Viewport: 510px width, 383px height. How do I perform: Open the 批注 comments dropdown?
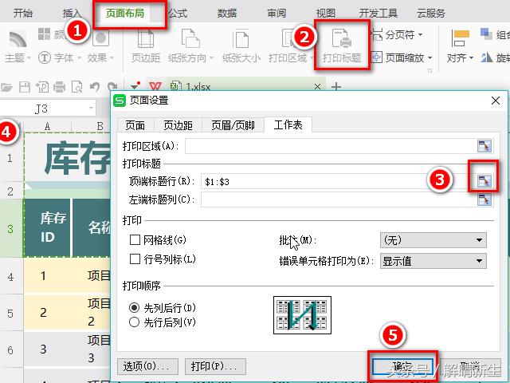(433, 240)
